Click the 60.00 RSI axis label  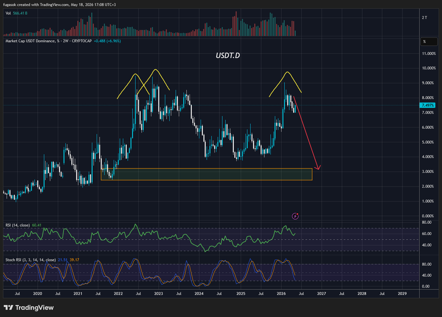tap(427, 234)
